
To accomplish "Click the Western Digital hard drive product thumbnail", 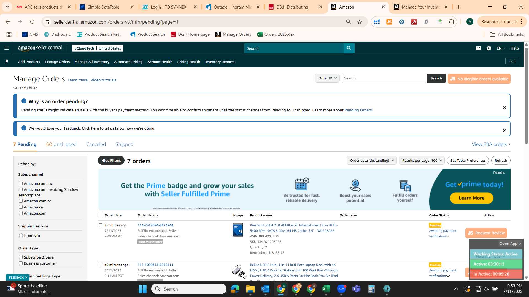I will (238, 230).
